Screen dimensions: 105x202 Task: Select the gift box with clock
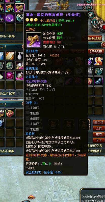point(10,113)
